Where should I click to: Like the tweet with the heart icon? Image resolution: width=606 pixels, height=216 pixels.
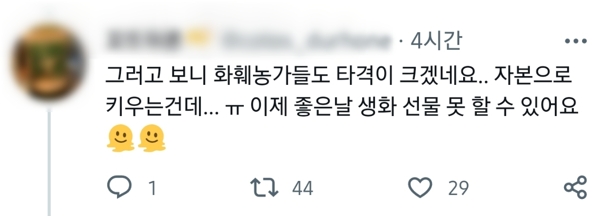click(x=420, y=187)
